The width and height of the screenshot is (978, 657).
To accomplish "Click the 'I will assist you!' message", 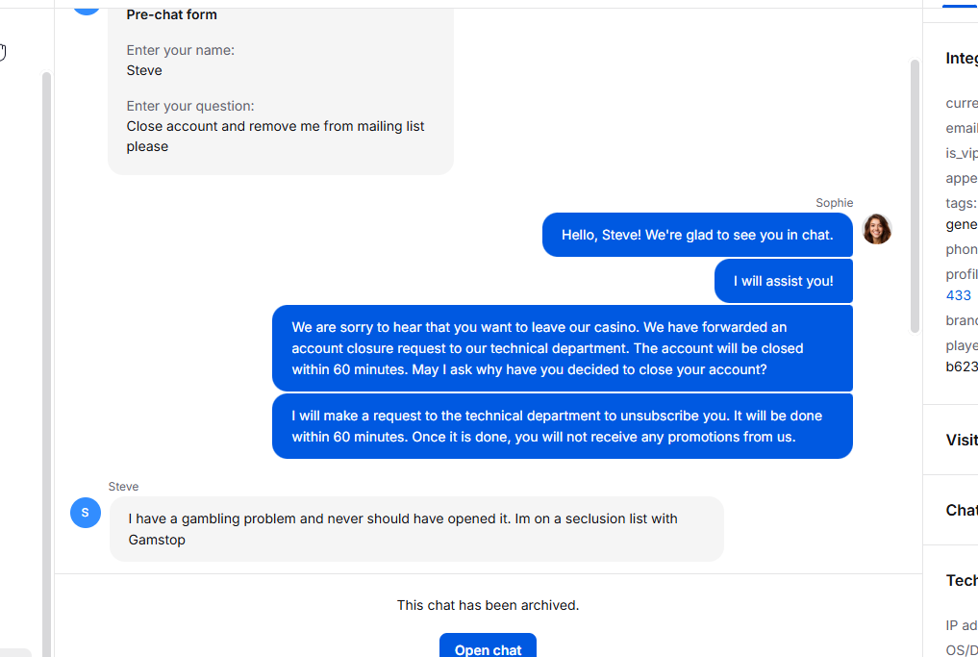I will [x=783, y=281].
